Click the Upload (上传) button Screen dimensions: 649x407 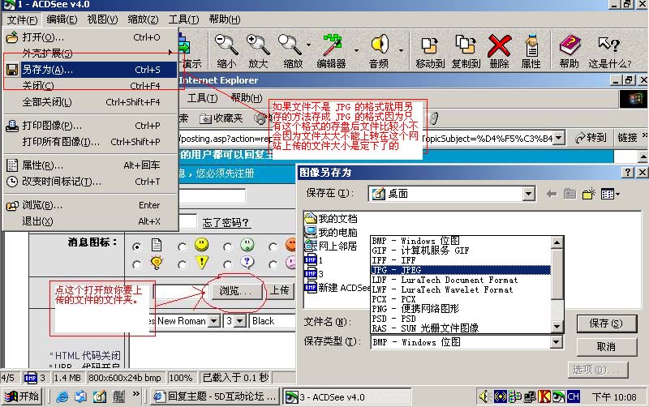tap(280, 291)
